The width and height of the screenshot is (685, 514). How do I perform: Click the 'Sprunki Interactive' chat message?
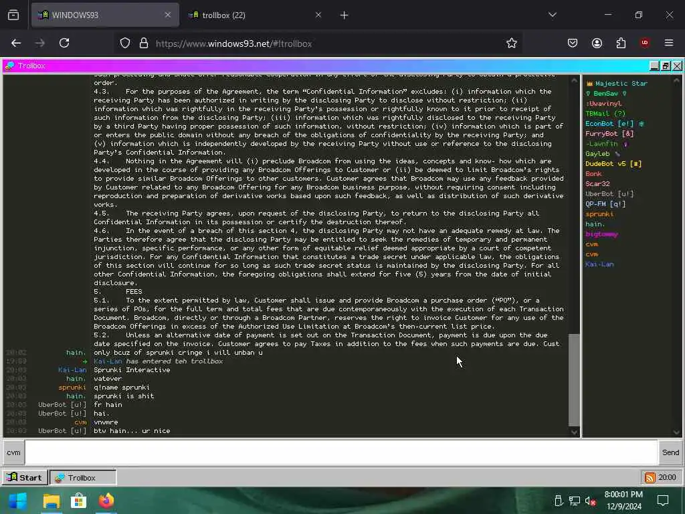pyautogui.click(x=132, y=369)
